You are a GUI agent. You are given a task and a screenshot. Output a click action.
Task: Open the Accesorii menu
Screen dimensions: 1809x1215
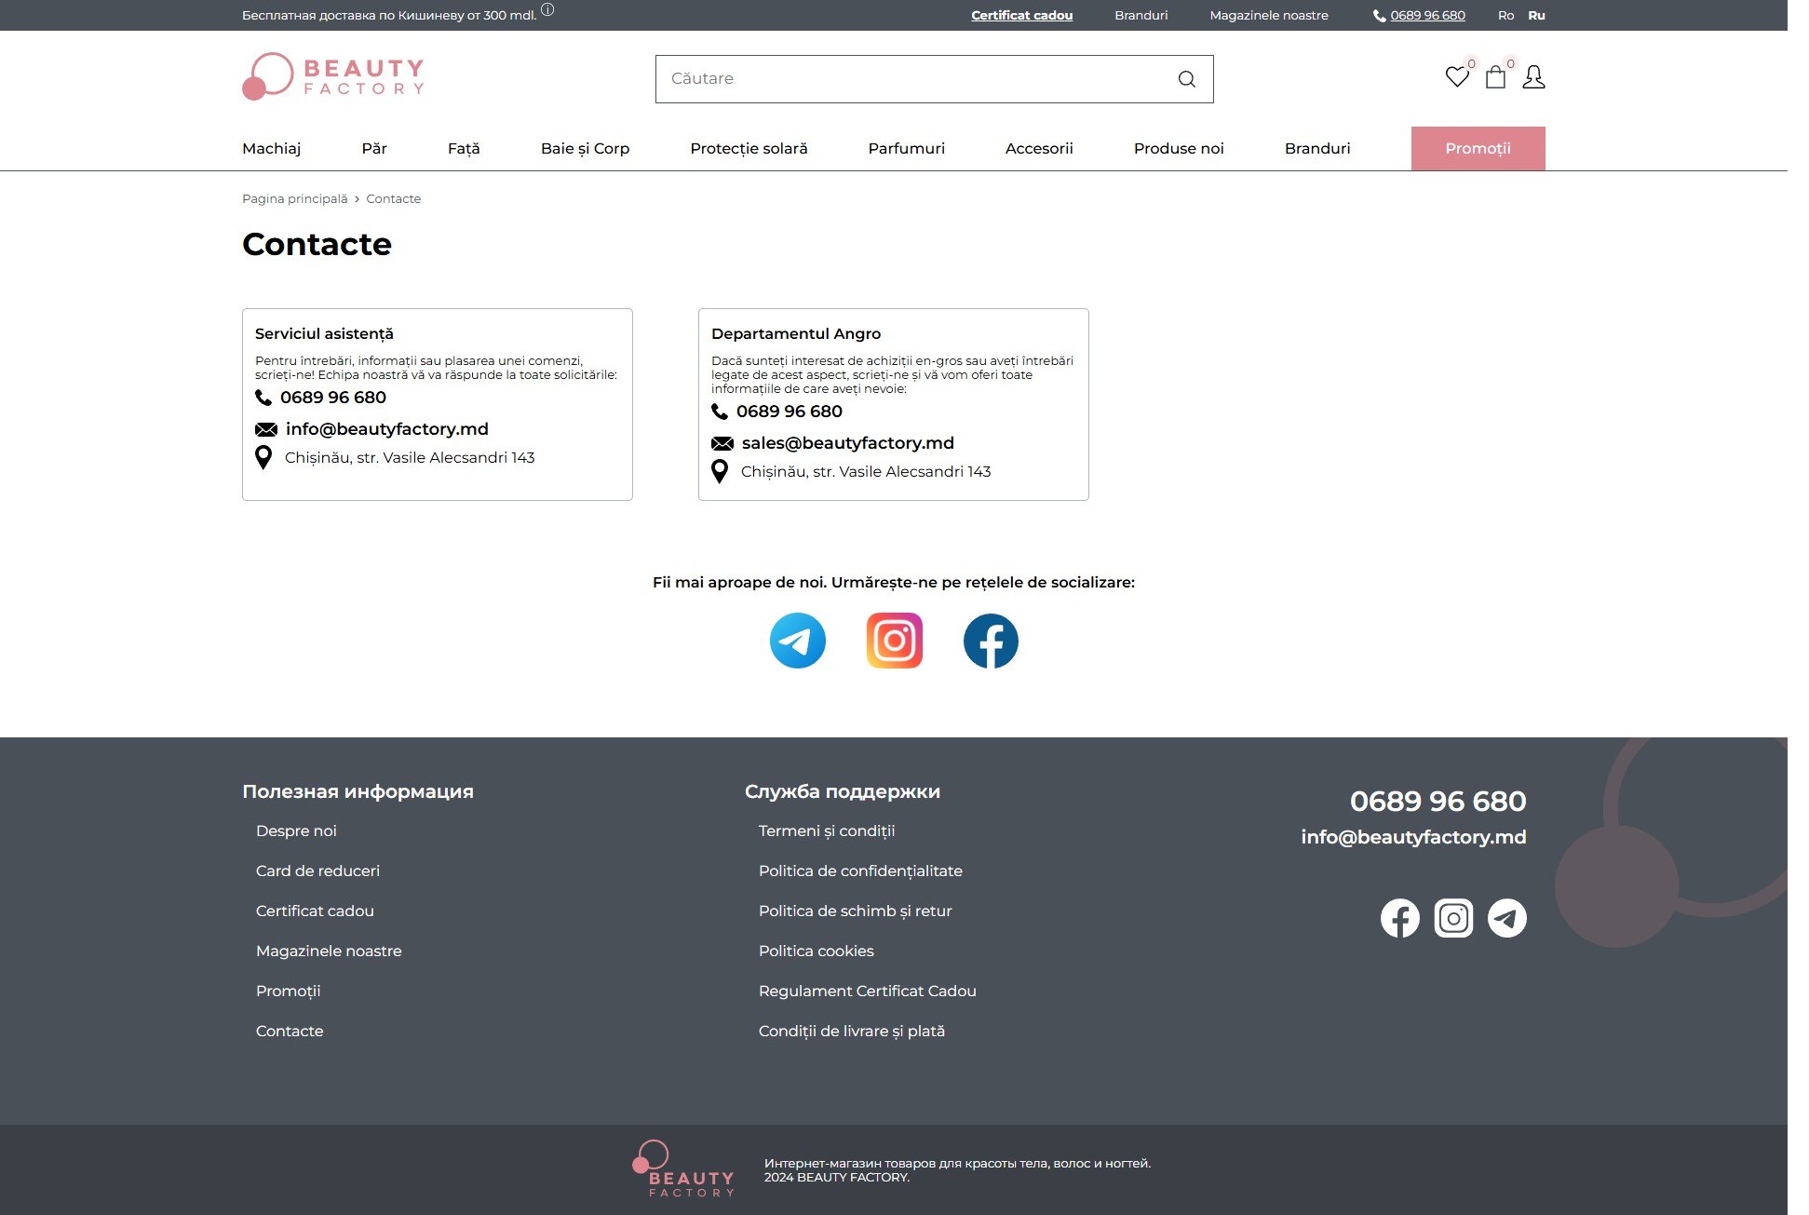click(x=1039, y=148)
